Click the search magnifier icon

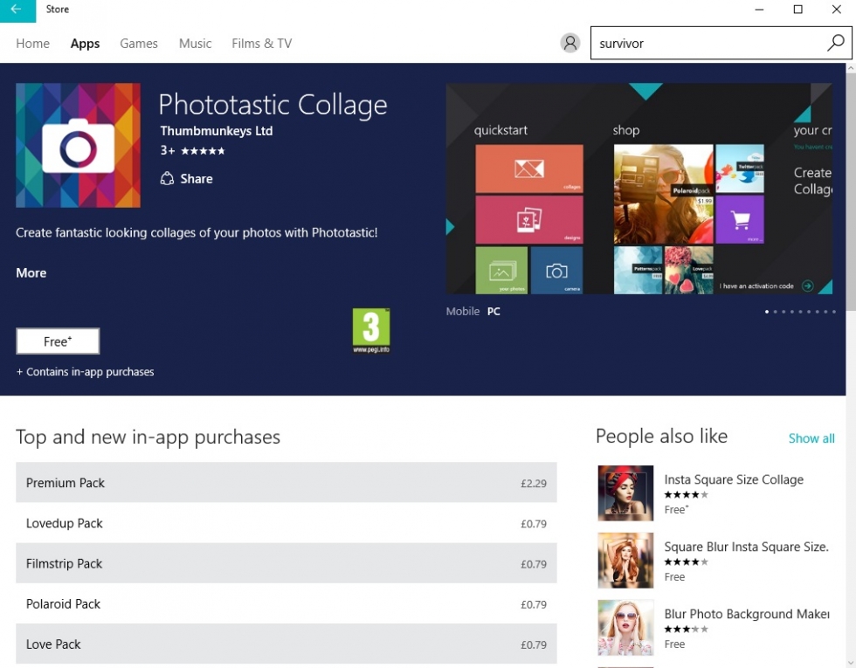coord(836,43)
